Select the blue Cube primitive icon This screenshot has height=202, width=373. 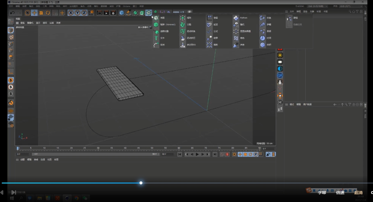pyautogui.click(x=121, y=13)
